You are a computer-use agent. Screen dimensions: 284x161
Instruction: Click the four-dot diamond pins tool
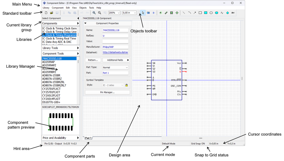click(177, 13)
